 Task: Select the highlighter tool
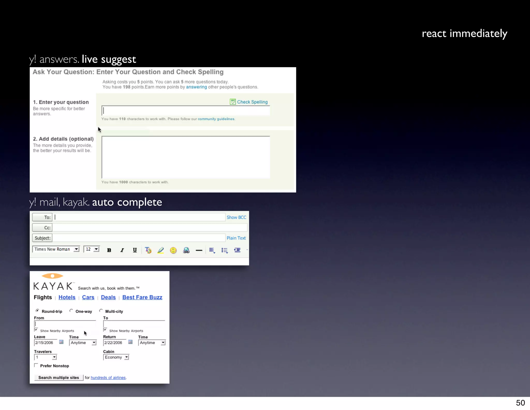[x=160, y=250]
